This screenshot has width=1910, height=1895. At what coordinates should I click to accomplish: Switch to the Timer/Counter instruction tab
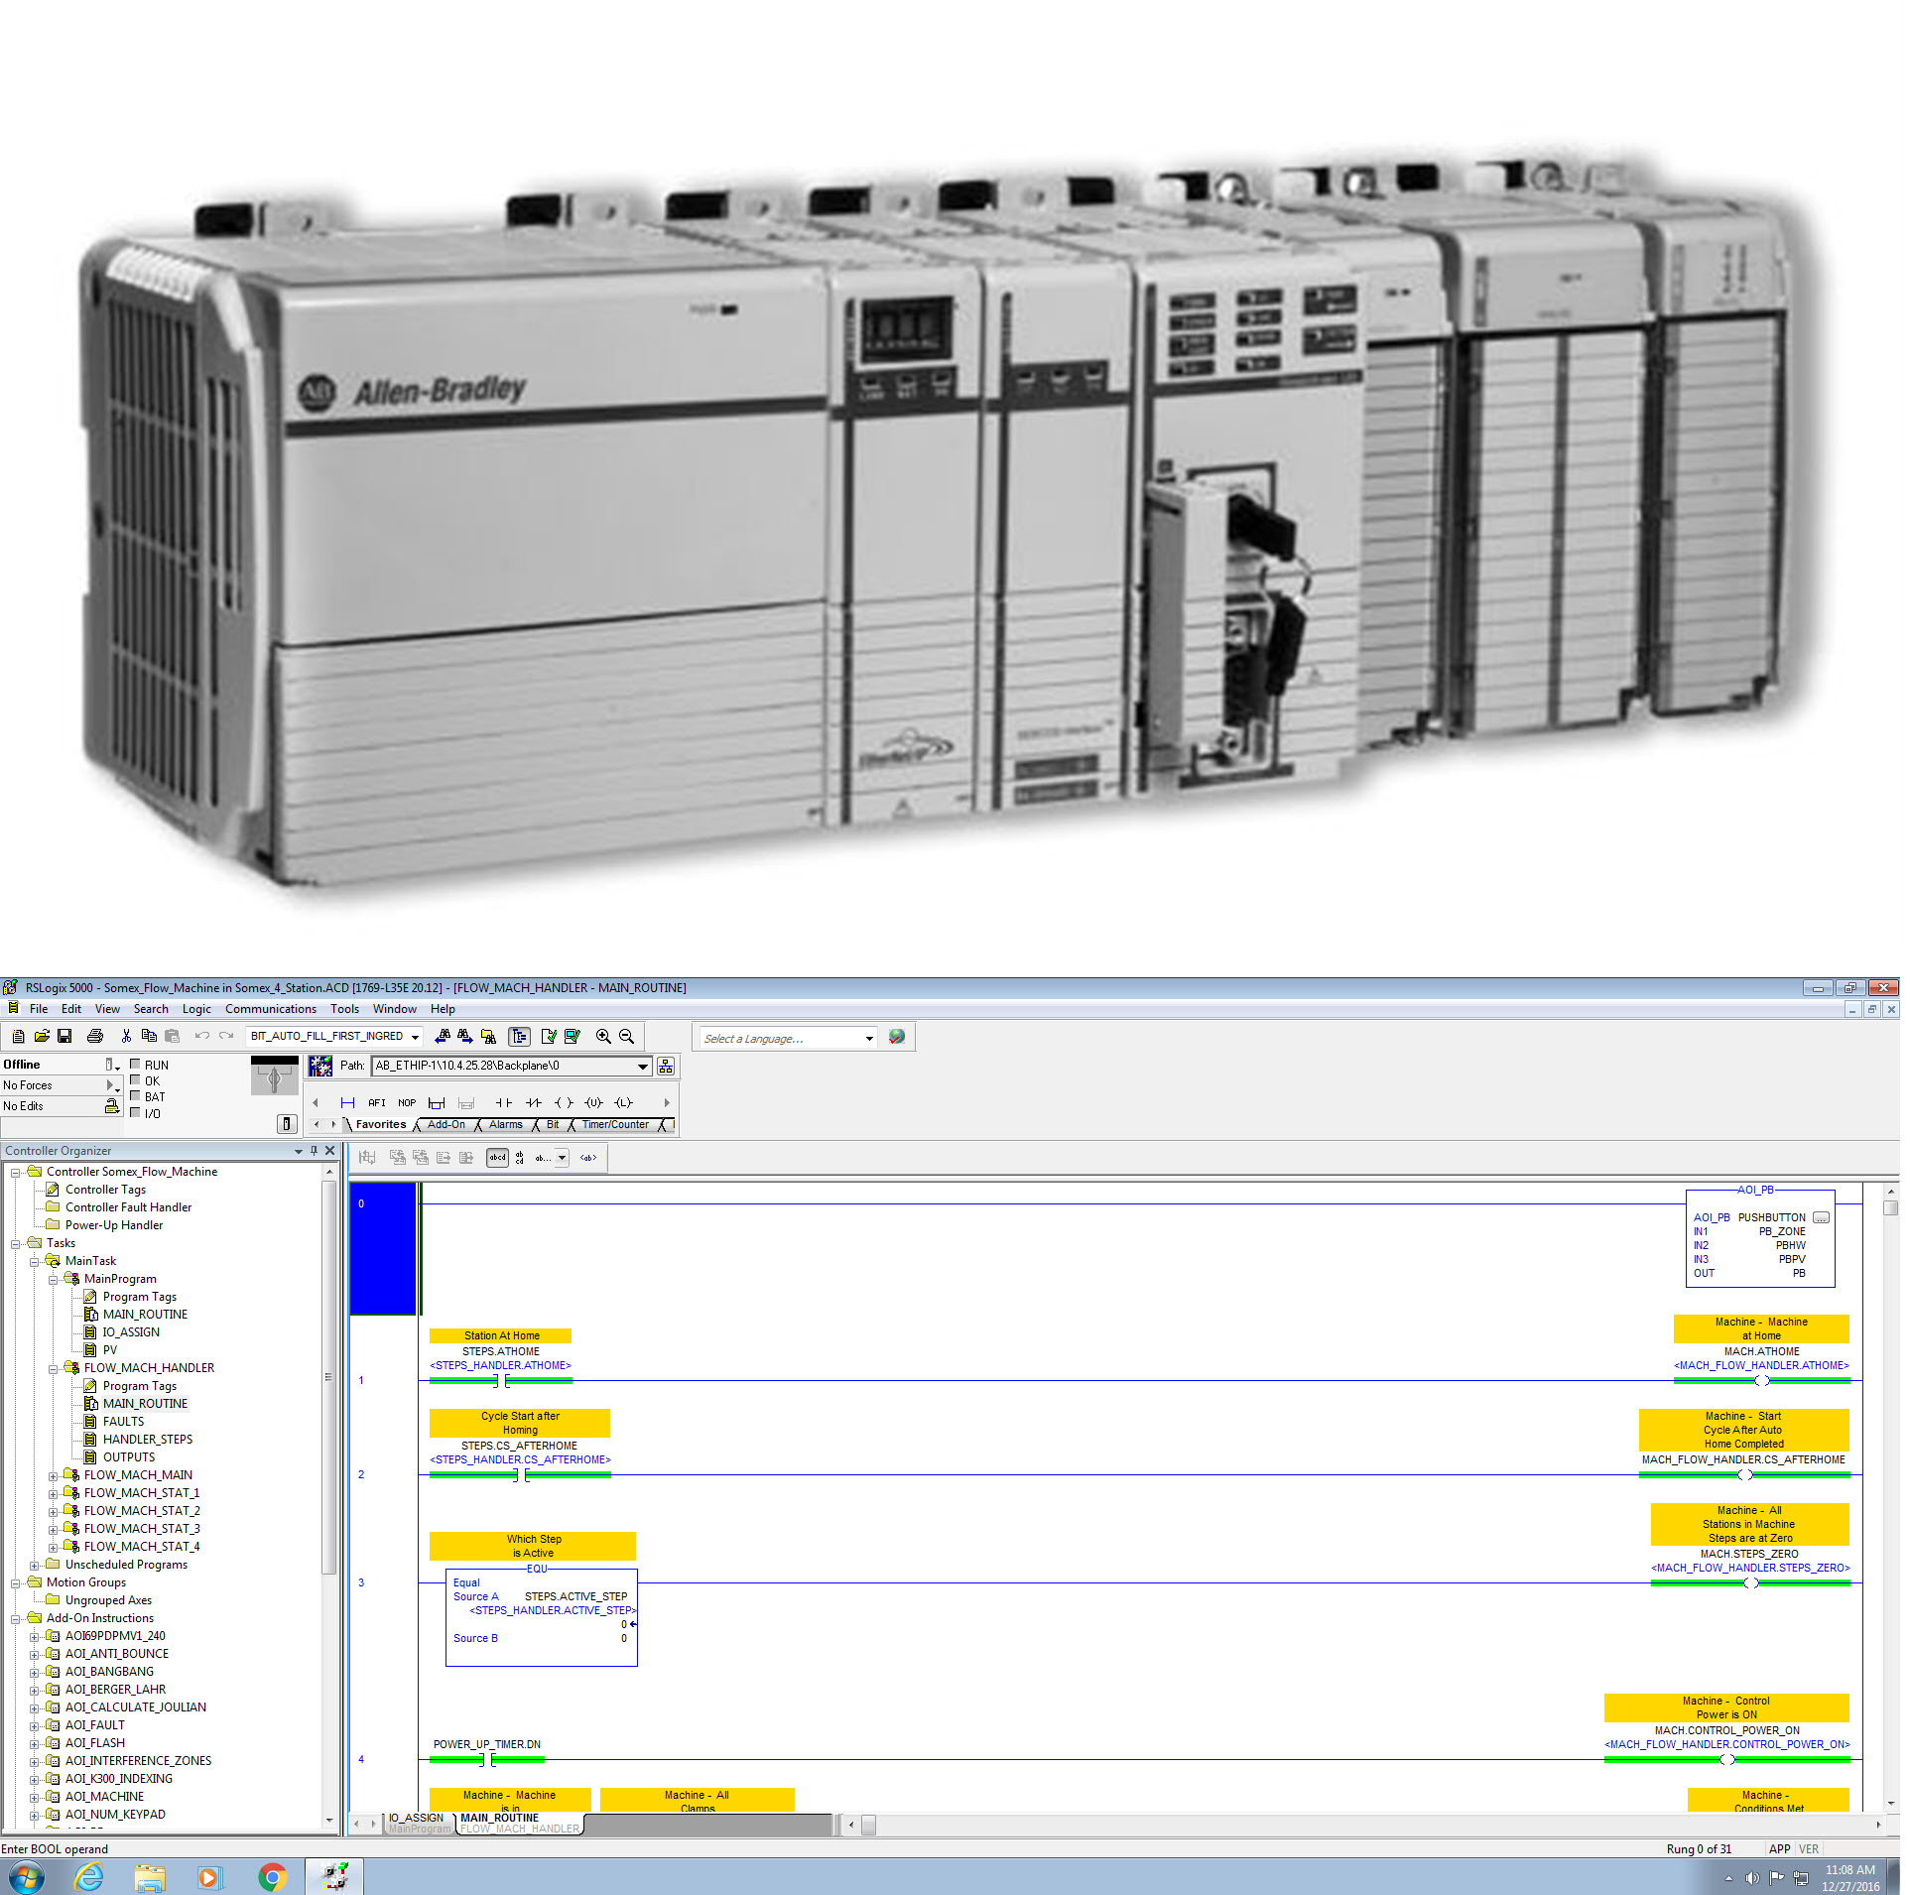(x=615, y=1124)
